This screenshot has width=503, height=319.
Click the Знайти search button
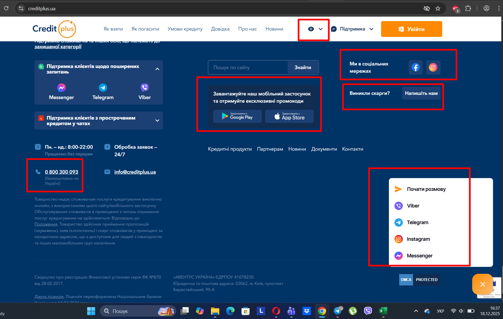[303, 67]
